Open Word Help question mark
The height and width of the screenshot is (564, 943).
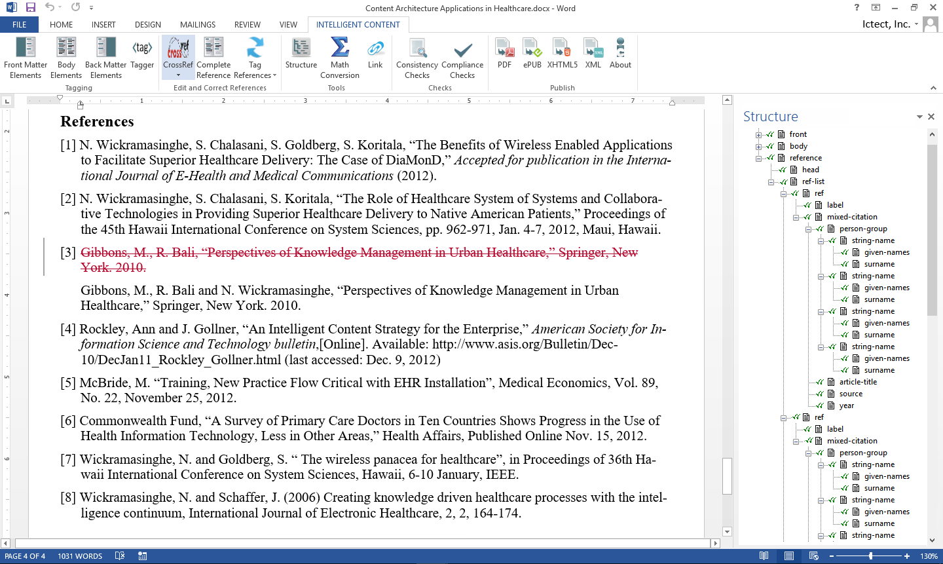tap(857, 8)
